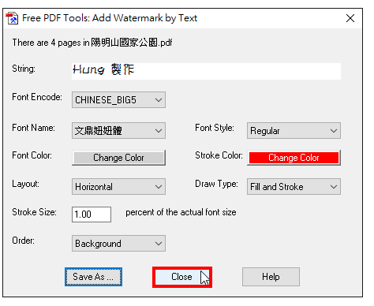This screenshot has width=374, height=306.
Task: Click the Save As ... button
Action: pos(93,277)
